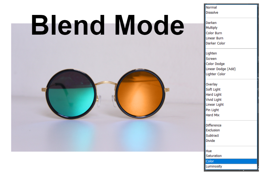Pick the Vivid Light option
Viewport: 266px width, 176px height.
click(231, 100)
